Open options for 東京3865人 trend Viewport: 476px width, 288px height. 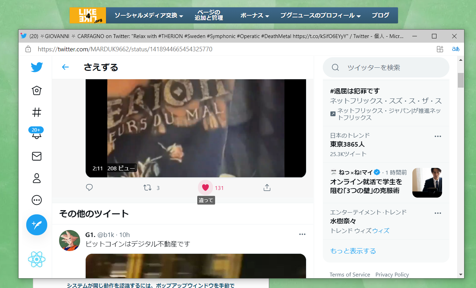point(438,136)
